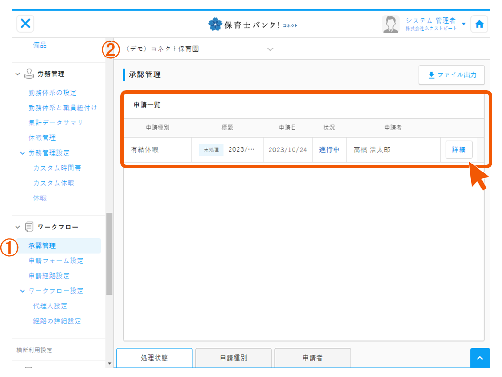Click the sidebar vertical scrollbar thumb
The image size is (502, 377).
[x=109, y=254]
